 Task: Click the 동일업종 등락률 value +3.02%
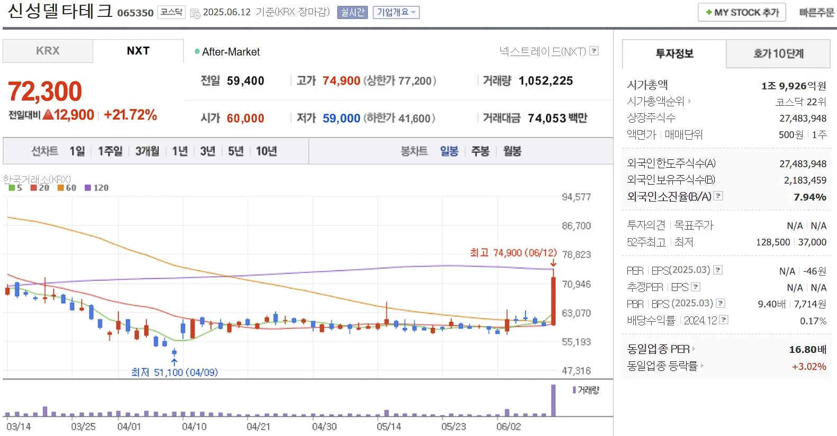[x=809, y=367]
